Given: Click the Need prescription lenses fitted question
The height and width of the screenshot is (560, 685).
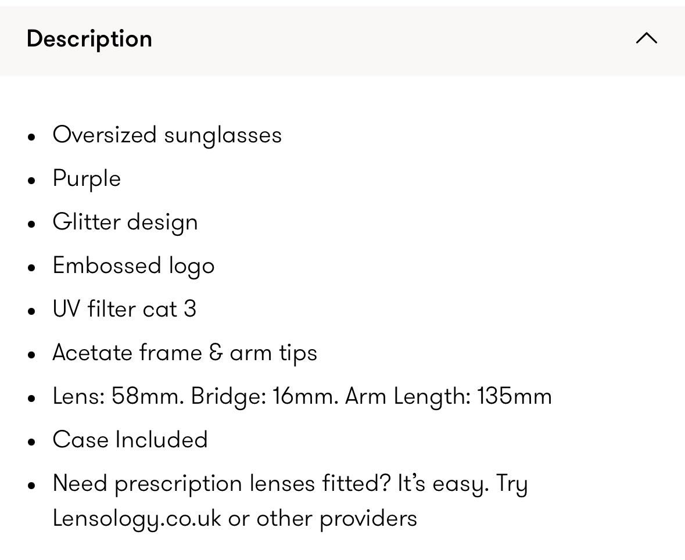Looking at the screenshot, I should click(221, 484).
